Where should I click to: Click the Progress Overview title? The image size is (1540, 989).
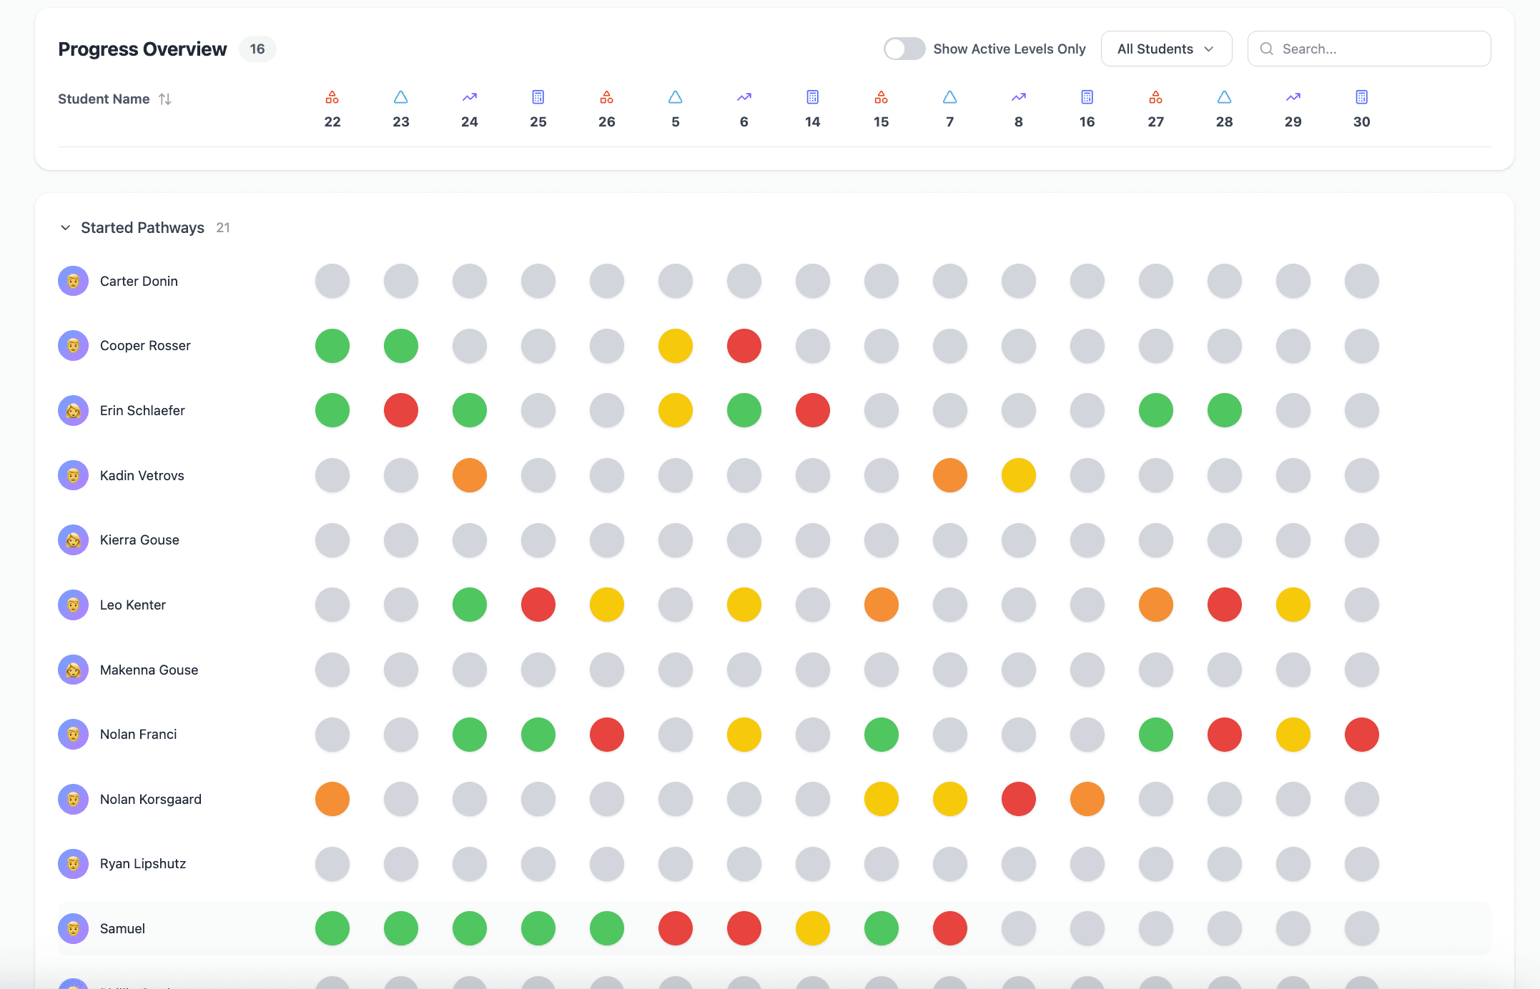(x=142, y=49)
